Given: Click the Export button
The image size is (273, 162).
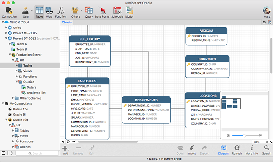Looking at the screenshot, I should pos(204,150).
